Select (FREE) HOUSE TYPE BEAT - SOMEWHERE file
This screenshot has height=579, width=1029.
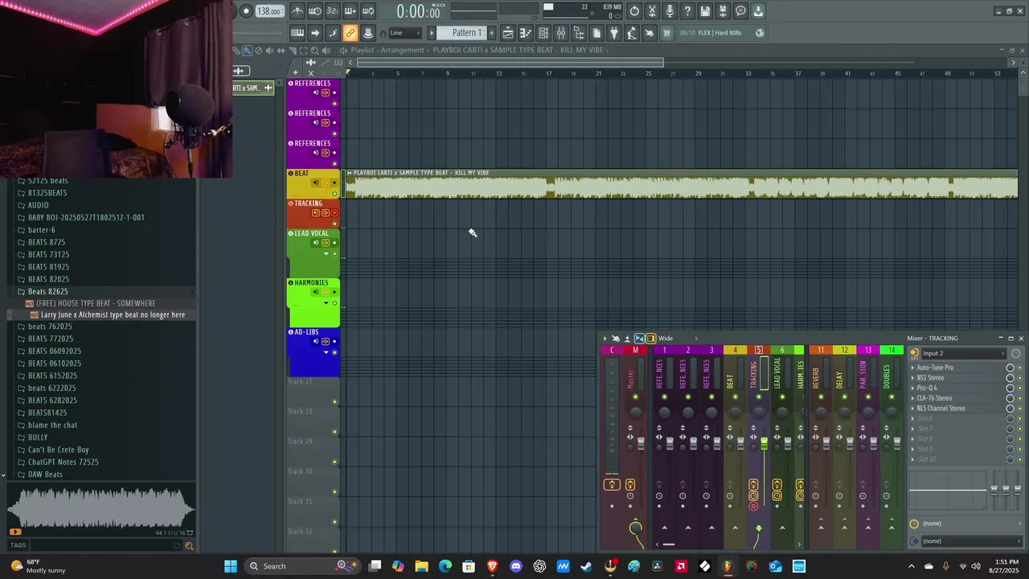96,303
